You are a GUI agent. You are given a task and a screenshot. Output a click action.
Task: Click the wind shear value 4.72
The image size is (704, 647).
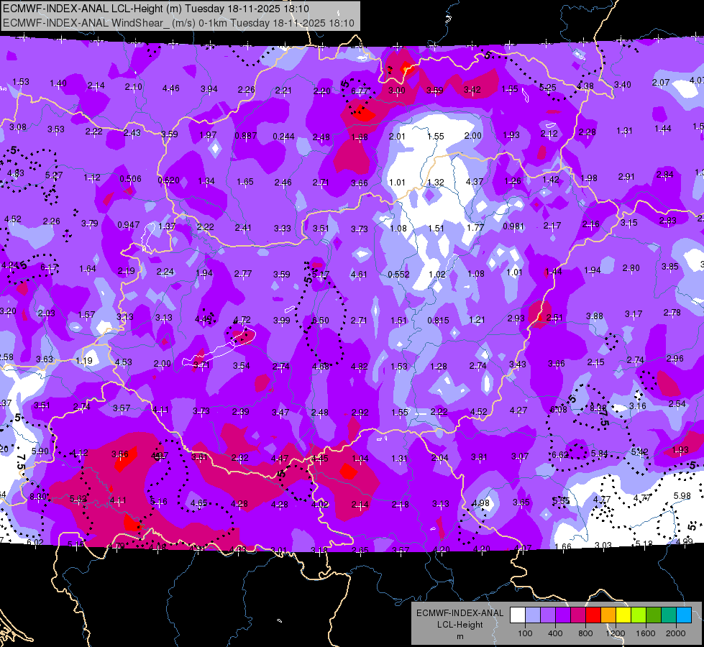[242, 320]
